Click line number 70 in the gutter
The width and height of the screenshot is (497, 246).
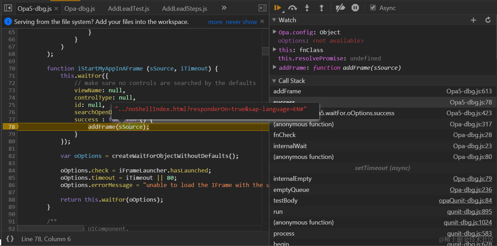[11, 68]
